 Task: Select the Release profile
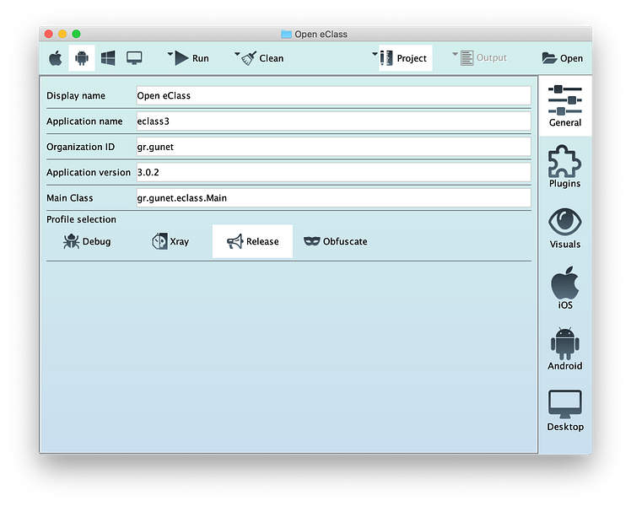(252, 241)
